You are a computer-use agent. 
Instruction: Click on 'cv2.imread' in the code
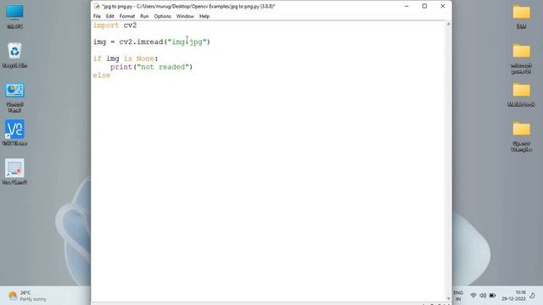141,42
